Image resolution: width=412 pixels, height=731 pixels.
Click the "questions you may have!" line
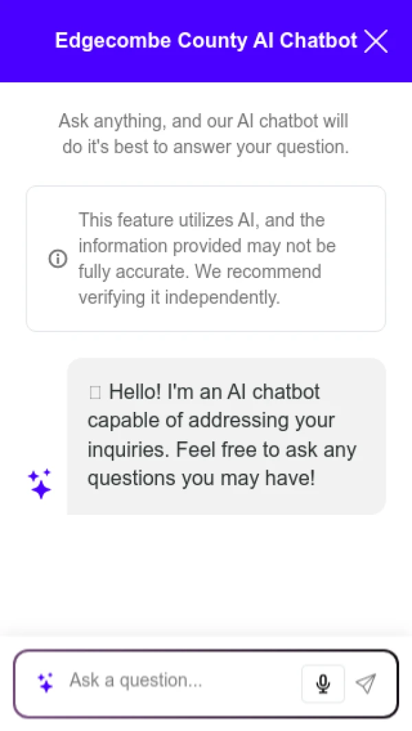201,478
